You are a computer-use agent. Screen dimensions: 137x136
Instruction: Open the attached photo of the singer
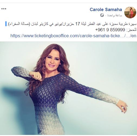[68, 88]
